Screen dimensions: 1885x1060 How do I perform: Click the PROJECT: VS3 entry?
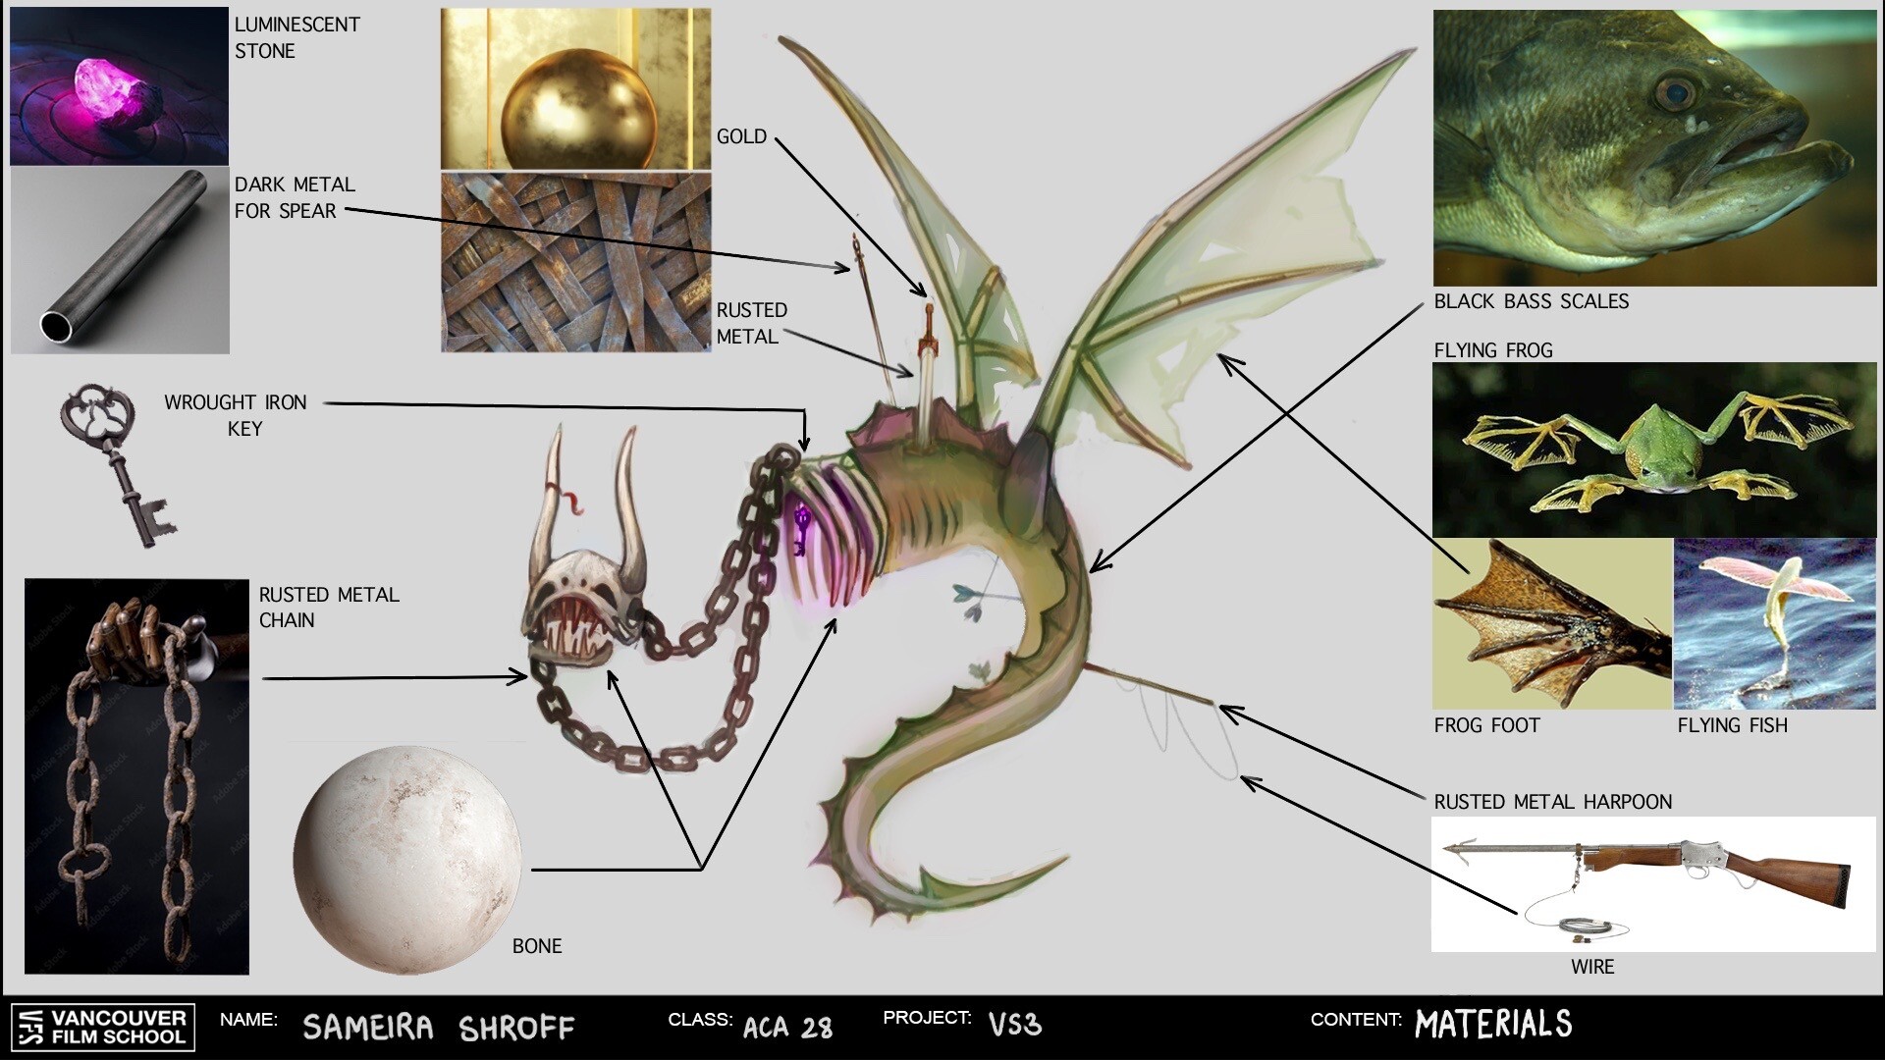(962, 1027)
